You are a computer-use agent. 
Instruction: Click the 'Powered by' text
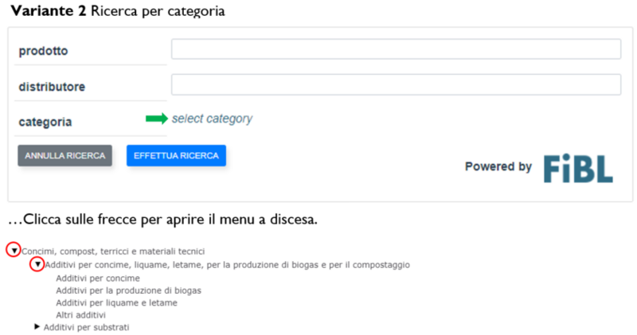pyautogui.click(x=498, y=166)
